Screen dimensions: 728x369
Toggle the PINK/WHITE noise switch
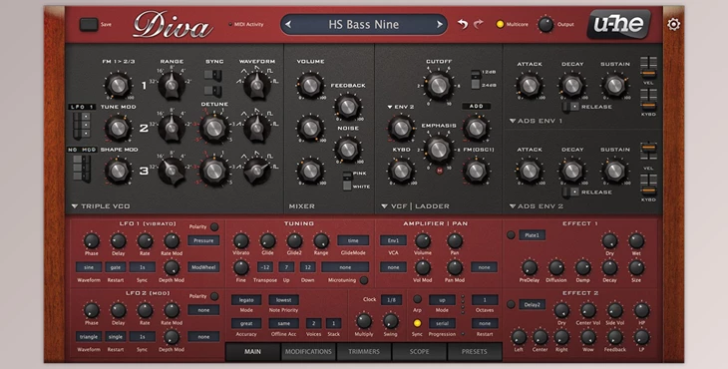[x=347, y=181]
